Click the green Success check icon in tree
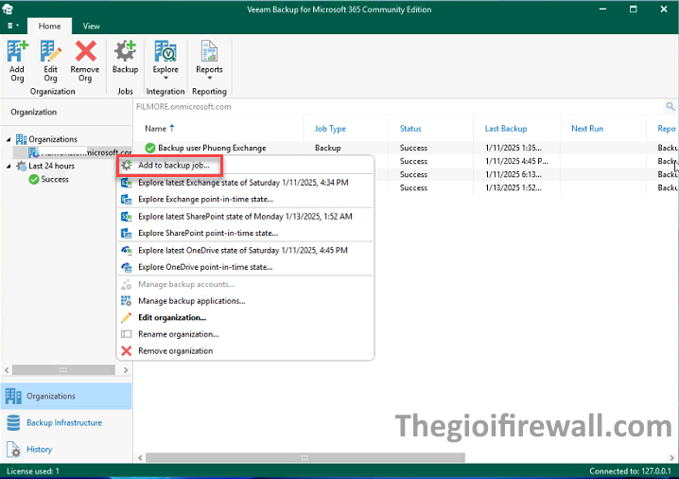The height and width of the screenshot is (479, 679). pos(34,180)
